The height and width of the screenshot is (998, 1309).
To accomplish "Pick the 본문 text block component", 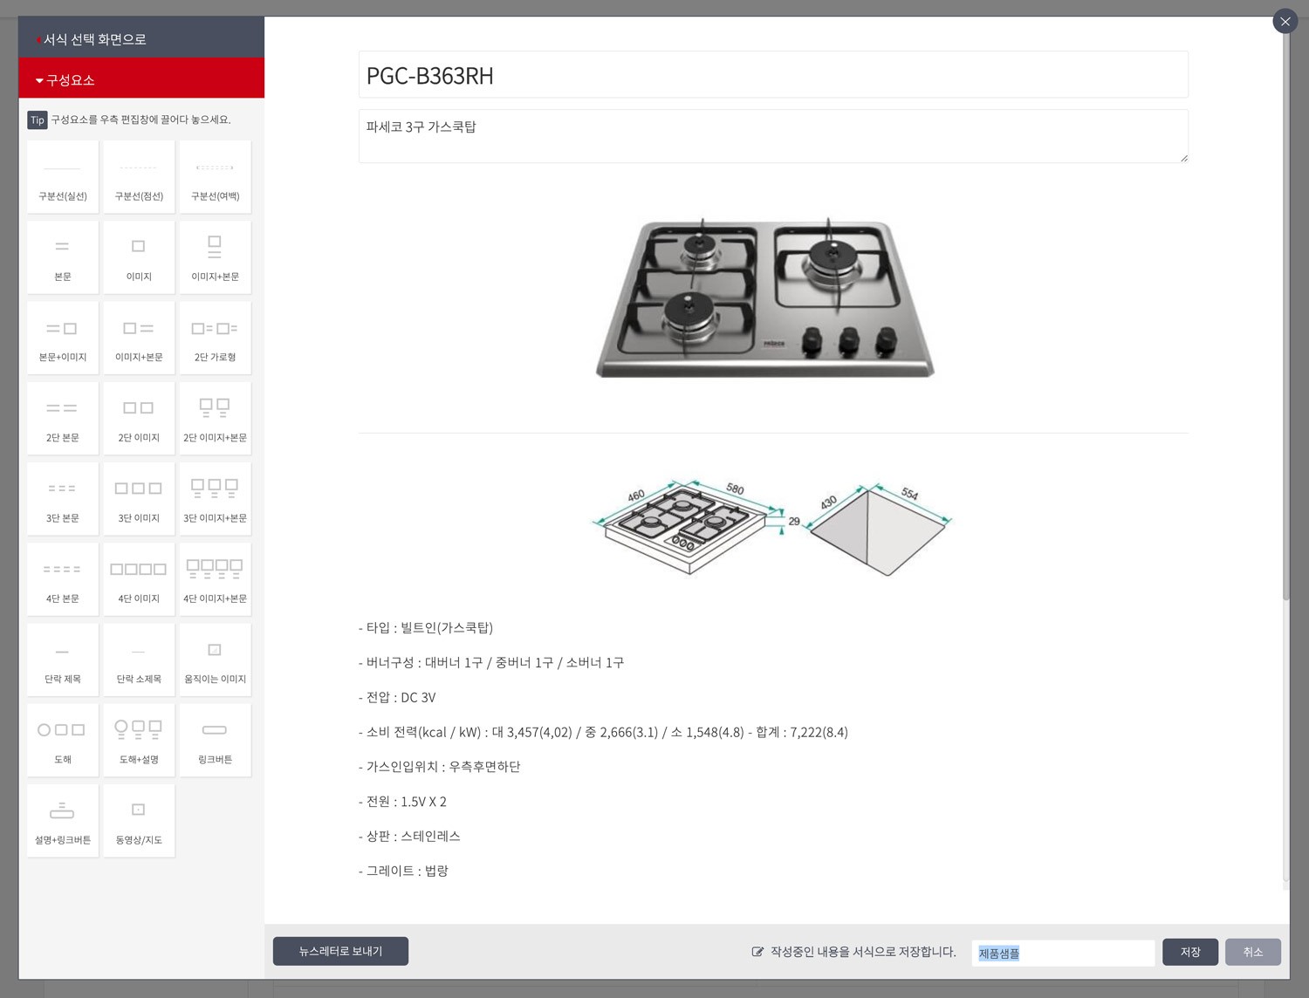I will point(63,257).
